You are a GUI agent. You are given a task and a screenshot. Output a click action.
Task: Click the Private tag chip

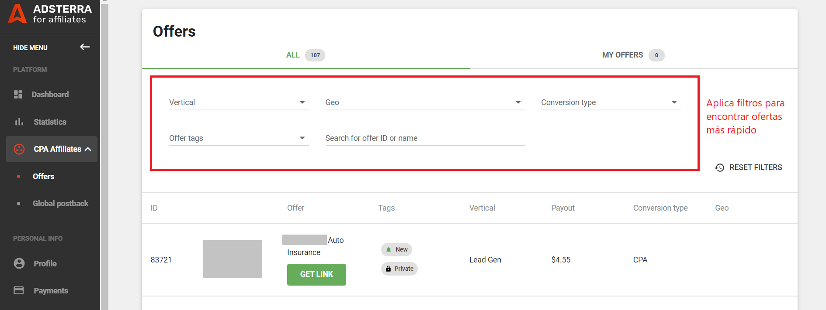tap(399, 269)
